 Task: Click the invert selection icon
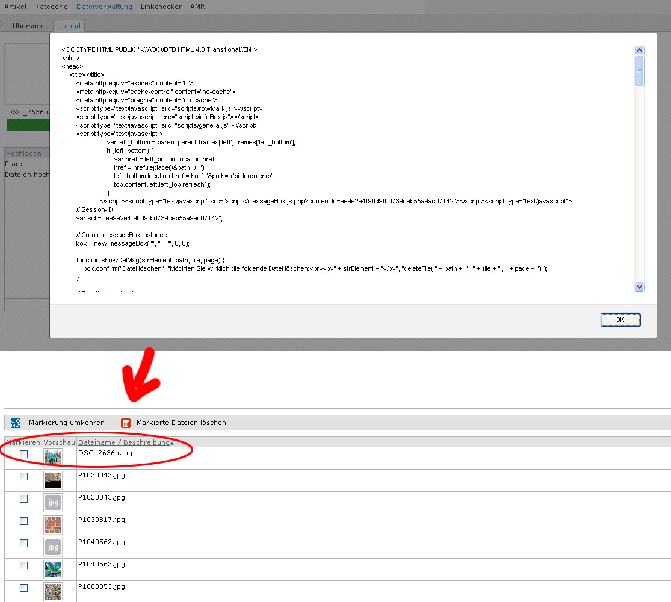(16, 423)
